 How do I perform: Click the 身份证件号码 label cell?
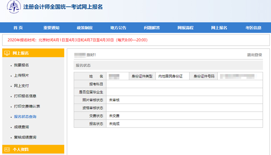coord(204,76)
